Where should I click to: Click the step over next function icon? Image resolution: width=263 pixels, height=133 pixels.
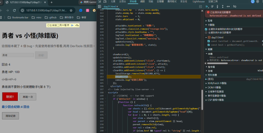(212, 6)
